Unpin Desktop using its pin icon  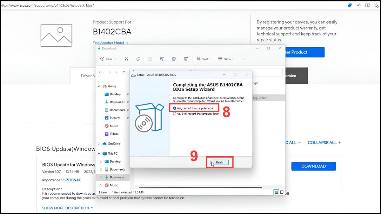click(128, 94)
